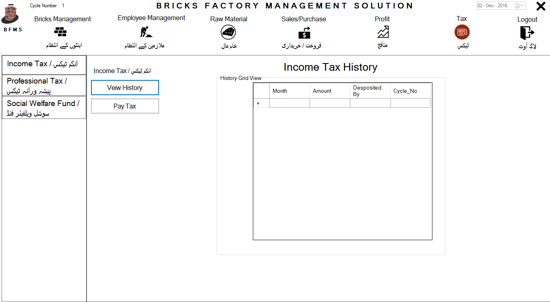Open the Profit chart icon

pos(383,32)
